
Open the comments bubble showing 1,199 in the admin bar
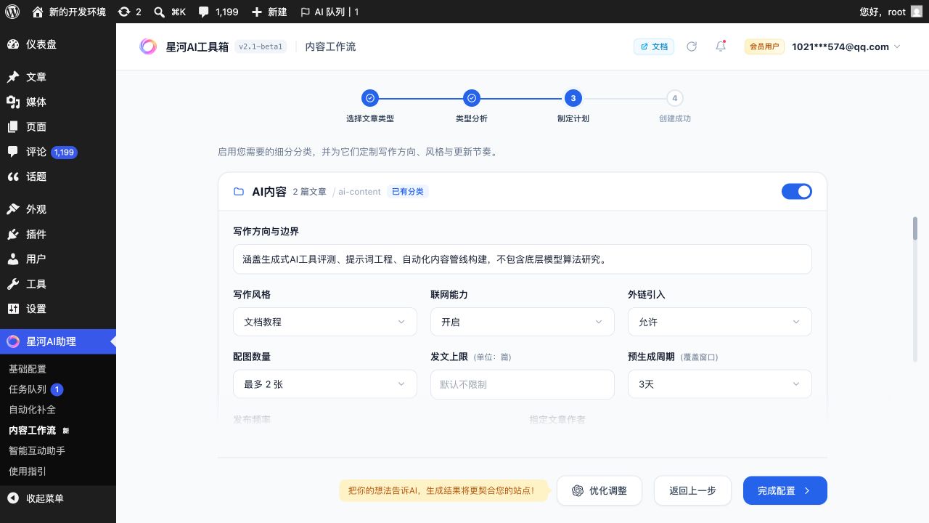pyautogui.click(x=204, y=12)
